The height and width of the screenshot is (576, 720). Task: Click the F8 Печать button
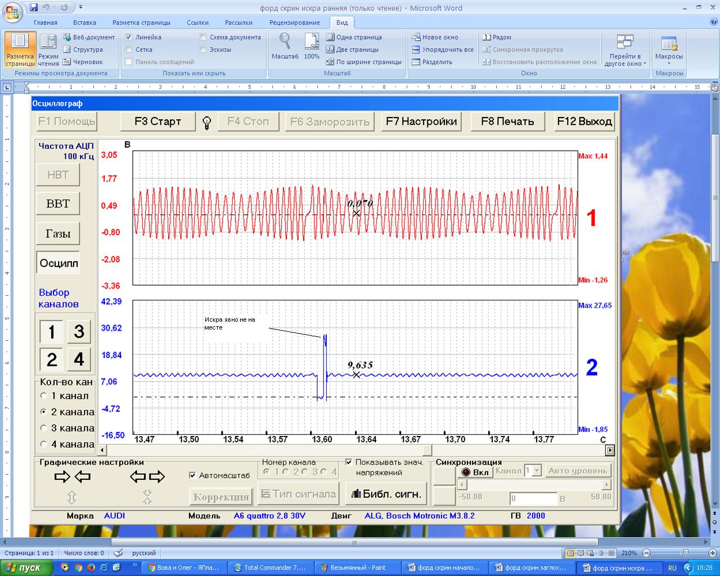pos(507,121)
